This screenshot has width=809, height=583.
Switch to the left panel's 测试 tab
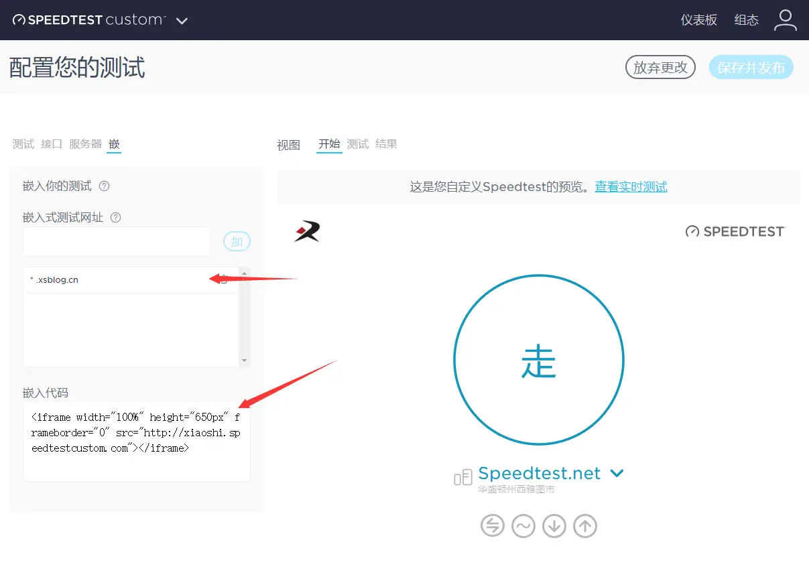(x=23, y=144)
